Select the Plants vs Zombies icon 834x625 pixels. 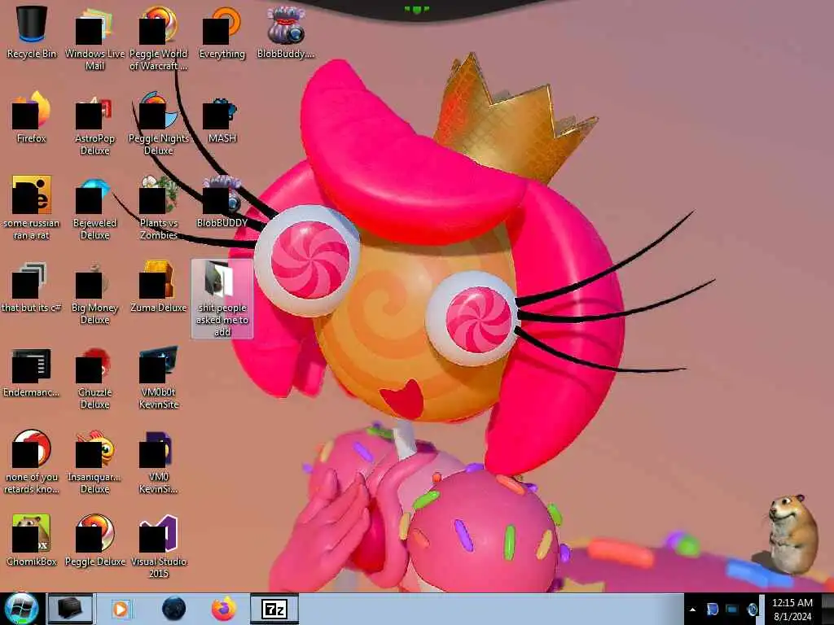pos(159,208)
